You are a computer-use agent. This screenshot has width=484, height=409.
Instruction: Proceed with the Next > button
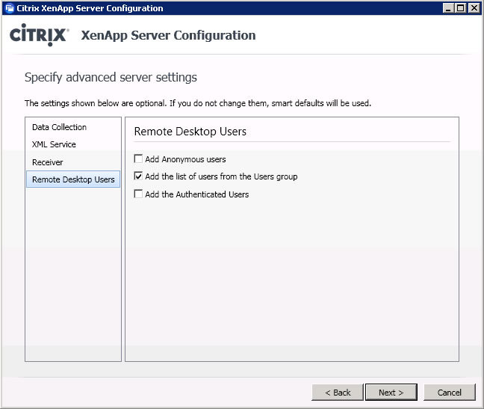point(391,393)
